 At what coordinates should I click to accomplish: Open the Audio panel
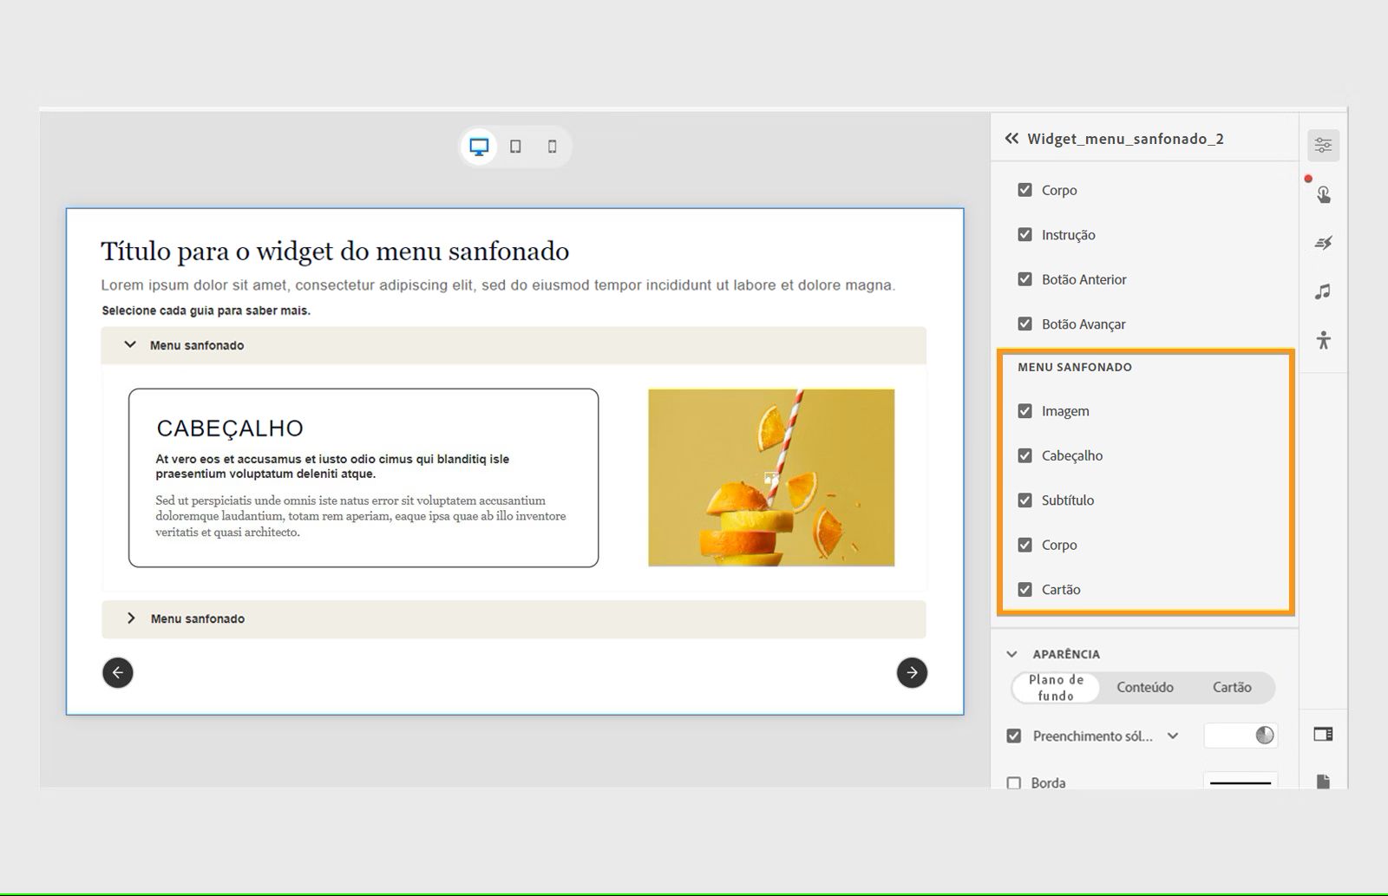[1323, 291]
